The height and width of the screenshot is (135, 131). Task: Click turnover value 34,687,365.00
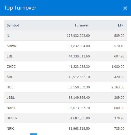click(79, 118)
